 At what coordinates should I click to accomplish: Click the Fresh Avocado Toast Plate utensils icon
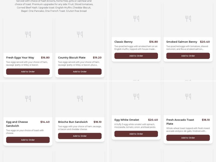point(188,97)
